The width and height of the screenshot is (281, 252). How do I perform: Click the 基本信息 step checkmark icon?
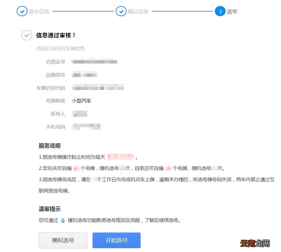pos(22,11)
